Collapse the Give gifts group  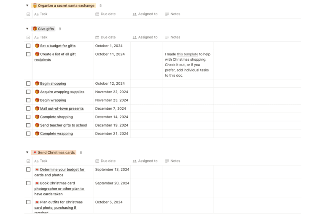27,29
